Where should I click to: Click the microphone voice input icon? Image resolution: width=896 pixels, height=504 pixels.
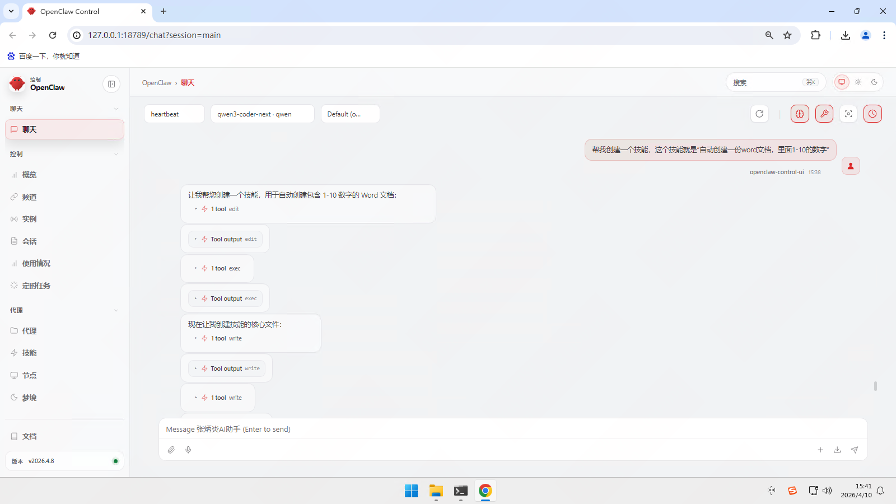click(188, 450)
